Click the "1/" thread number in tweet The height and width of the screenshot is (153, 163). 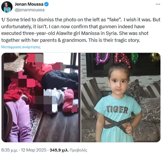pos(4,20)
